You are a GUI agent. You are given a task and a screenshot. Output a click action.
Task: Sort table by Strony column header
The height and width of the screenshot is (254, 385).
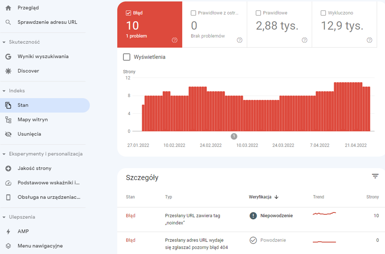click(373, 197)
